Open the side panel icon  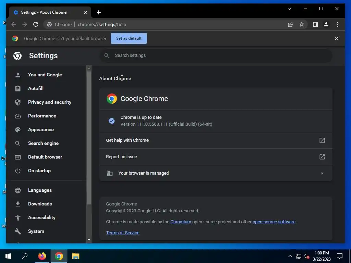click(315, 24)
